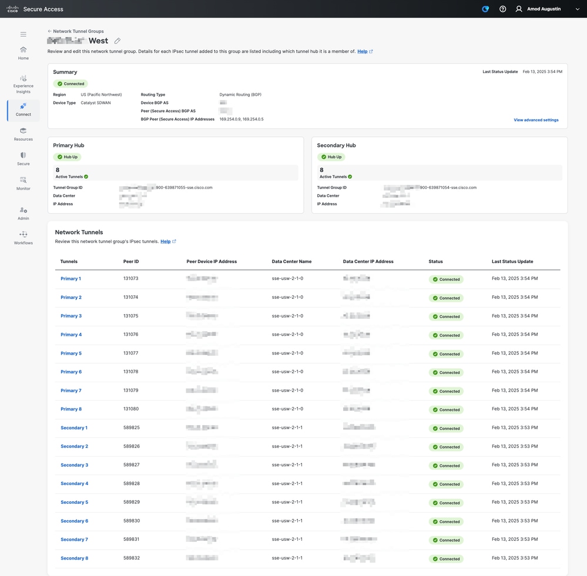Click the Catalyst SDWAN device type value

click(96, 103)
